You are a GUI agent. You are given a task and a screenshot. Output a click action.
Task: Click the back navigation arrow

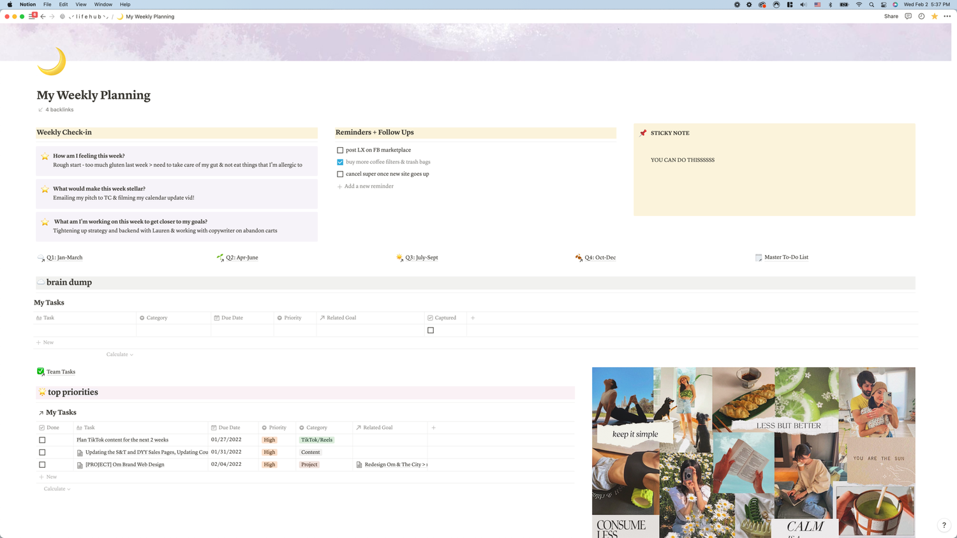point(43,16)
